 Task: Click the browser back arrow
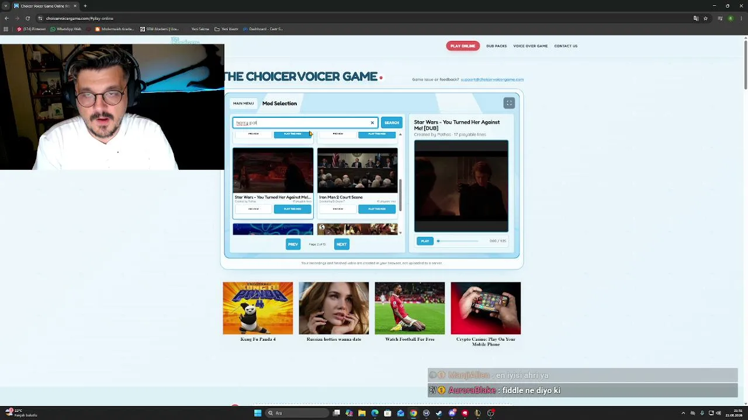click(6, 18)
